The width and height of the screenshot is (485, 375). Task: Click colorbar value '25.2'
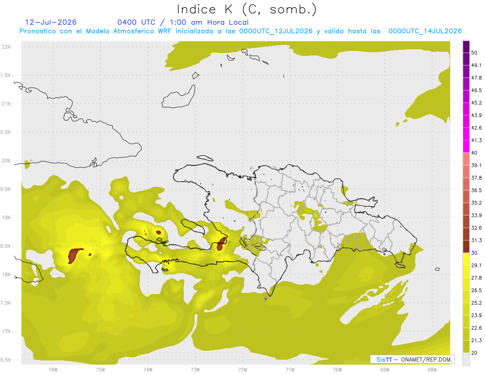click(x=477, y=303)
